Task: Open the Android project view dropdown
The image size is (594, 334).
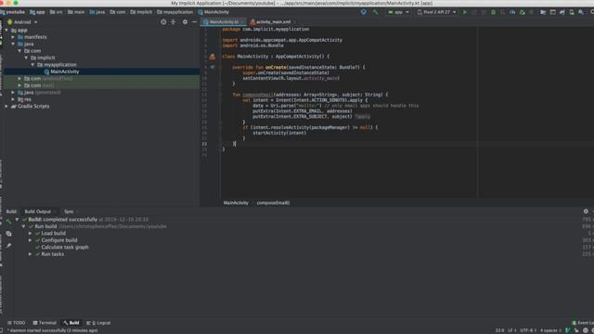Action: (22, 22)
